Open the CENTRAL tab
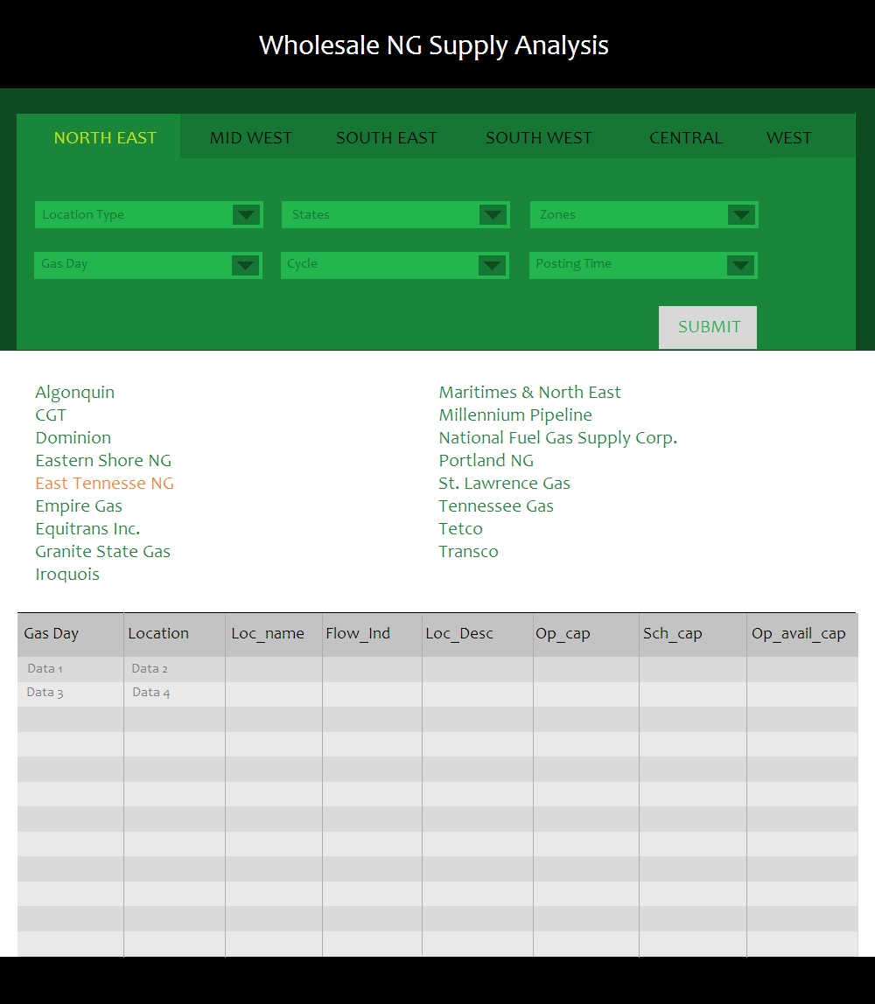This screenshot has height=1004, width=875. point(685,137)
